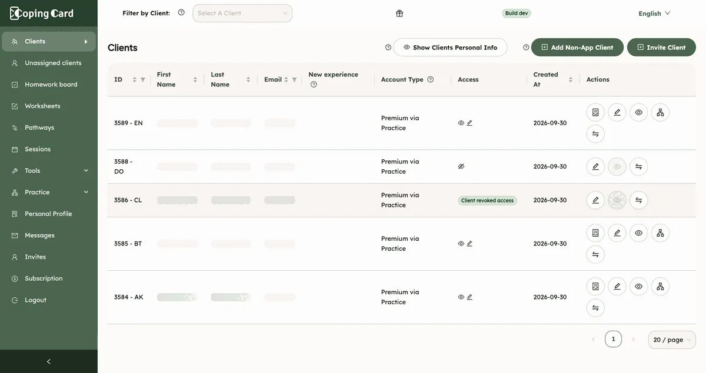Edit client 3585 - BT using pencil action
This screenshot has height=373, width=706.
[617, 233]
